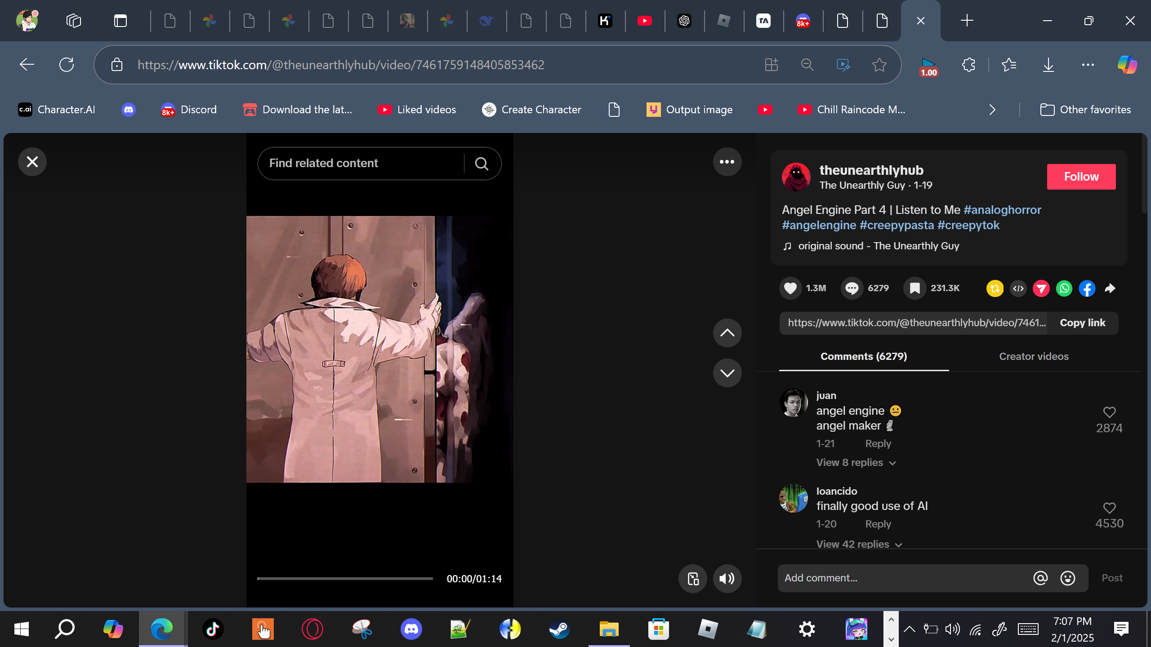Click the Find related content search field
1151x647 pixels.
360,163
